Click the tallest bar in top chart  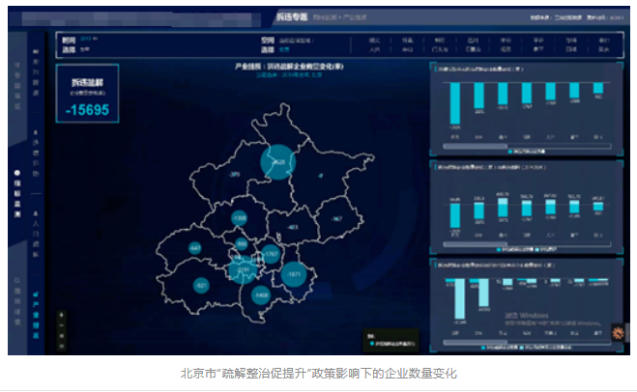click(455, 102)
